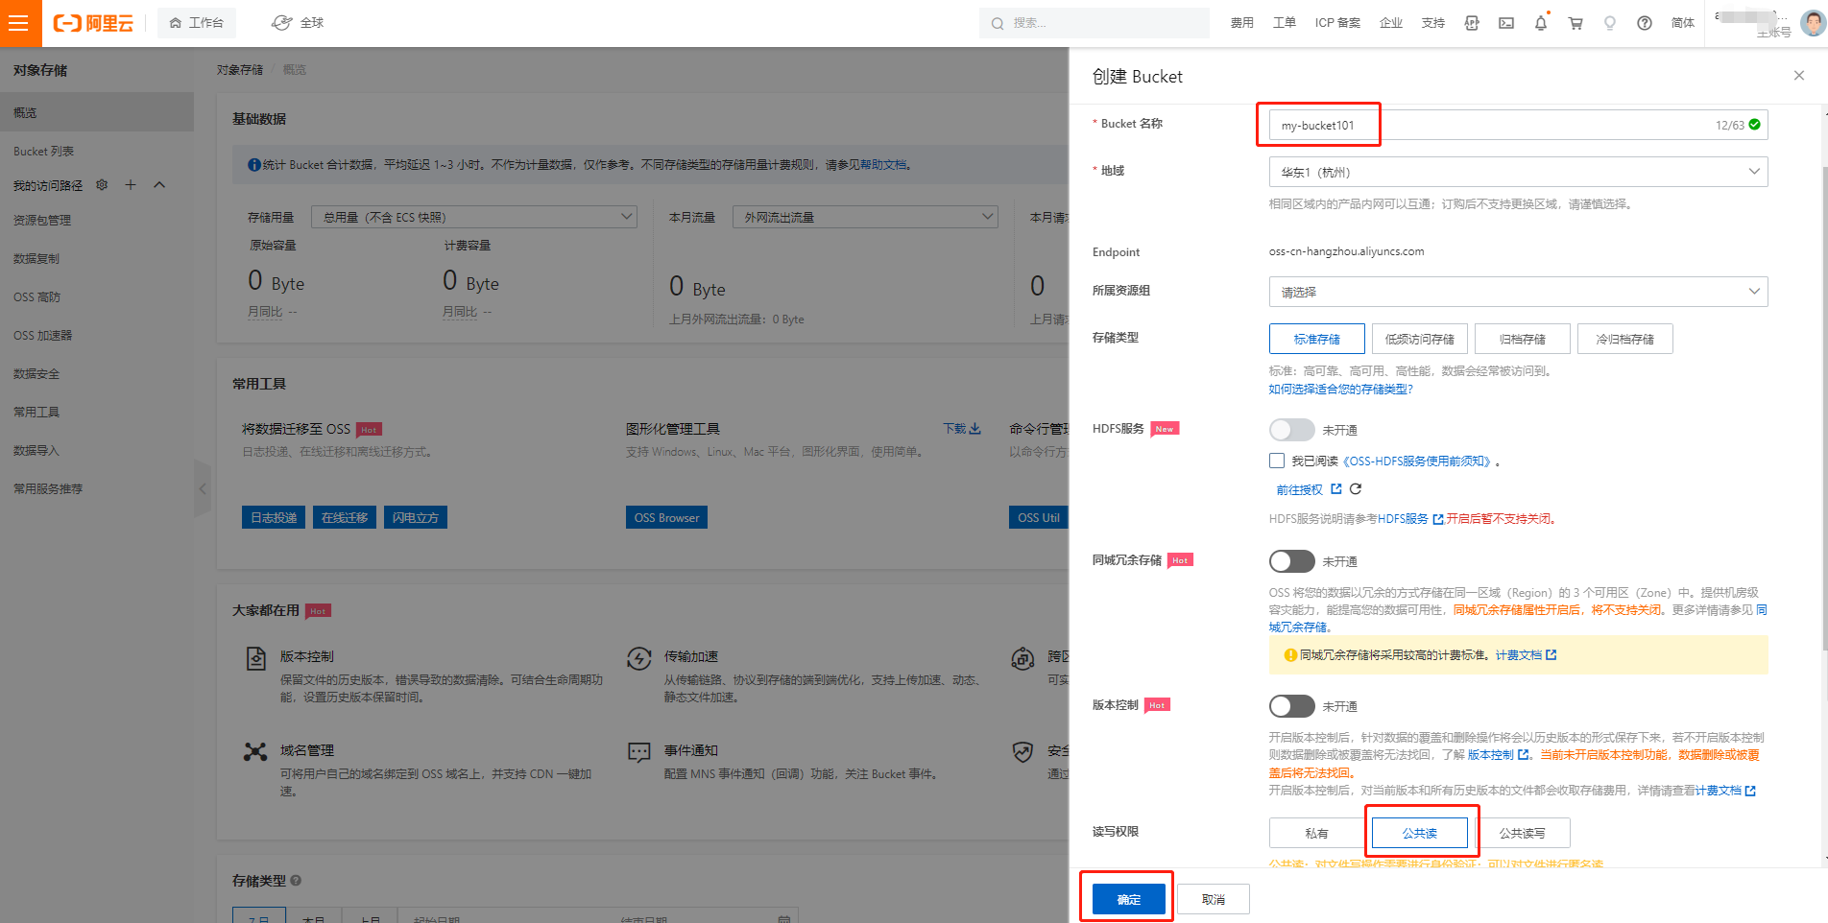Open the 本月流量 外网流出流量 dropdown
The height and width of the screenshot is (923, 1828).
(x=865, y=217)
